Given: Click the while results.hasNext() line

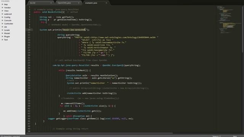Looking at the screenshot, I should (75, 70).
